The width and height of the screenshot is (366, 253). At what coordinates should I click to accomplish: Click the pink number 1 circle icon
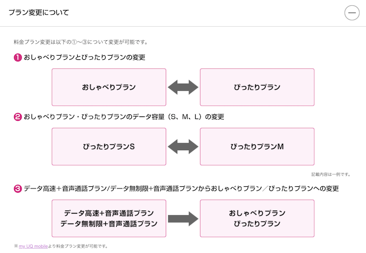(17, 57)
